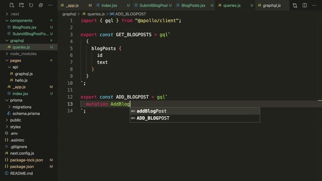The height and width of the screenshot is (181, 322).
Task: Click the "@apollo/client" import string
Action: click(x=157, y=21)
